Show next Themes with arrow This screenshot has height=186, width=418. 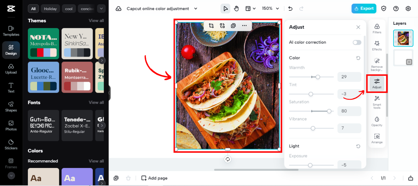(x=102, y=60)
